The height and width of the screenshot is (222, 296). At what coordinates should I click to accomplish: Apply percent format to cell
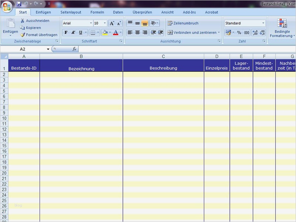click(239, 33)
